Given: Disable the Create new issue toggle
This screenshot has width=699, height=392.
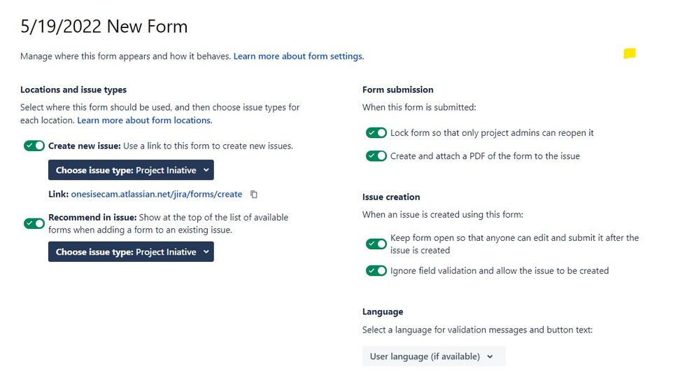Looking at the screenshot, I should 34,146.
